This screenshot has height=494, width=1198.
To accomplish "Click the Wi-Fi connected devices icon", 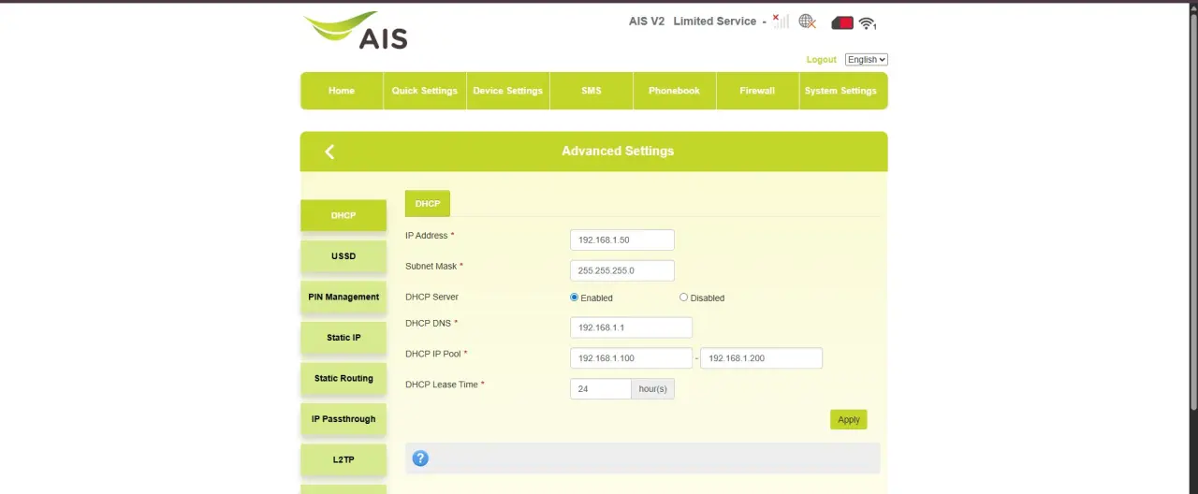I will [x=868, y=23].
